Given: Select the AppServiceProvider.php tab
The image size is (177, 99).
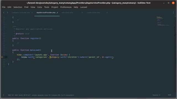Looking at the screenshot, I should pyautogui.click(x=46, y=13).
